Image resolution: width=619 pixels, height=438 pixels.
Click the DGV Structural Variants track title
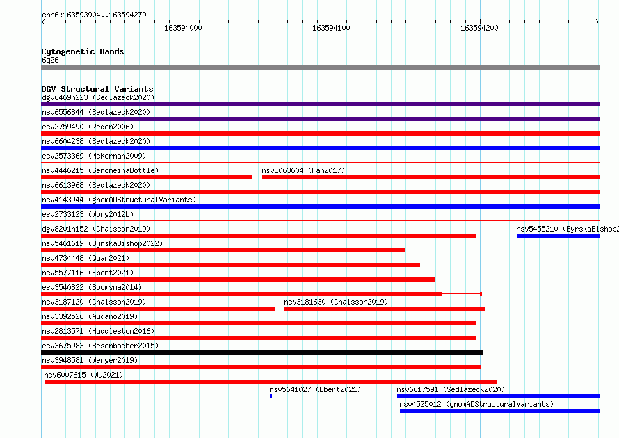click(97, 89)
